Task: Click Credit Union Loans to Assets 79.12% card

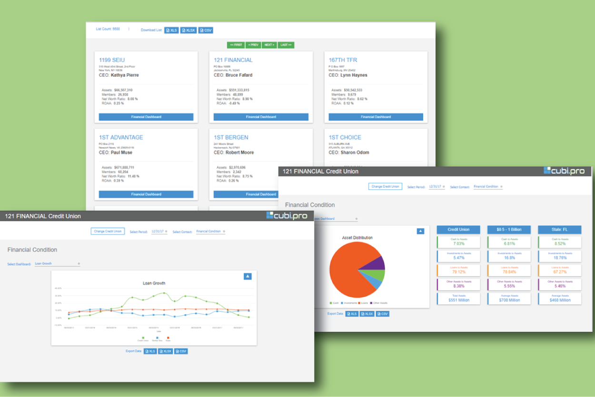Action: click(459, 270)
